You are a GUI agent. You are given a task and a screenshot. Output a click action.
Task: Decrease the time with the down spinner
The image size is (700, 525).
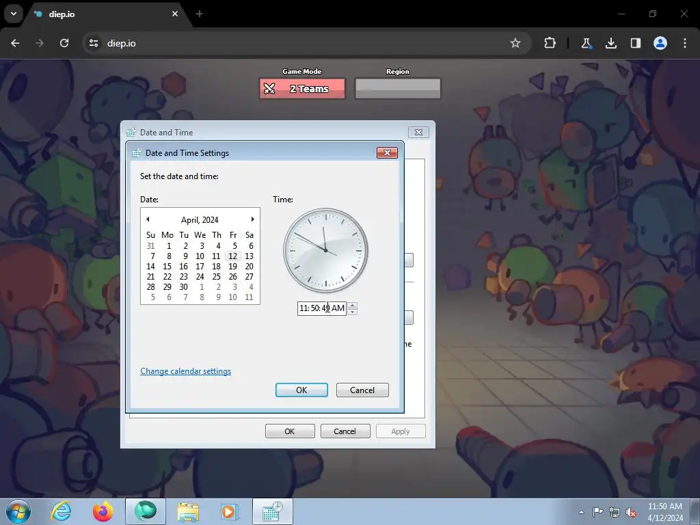(x=352, y=312)
